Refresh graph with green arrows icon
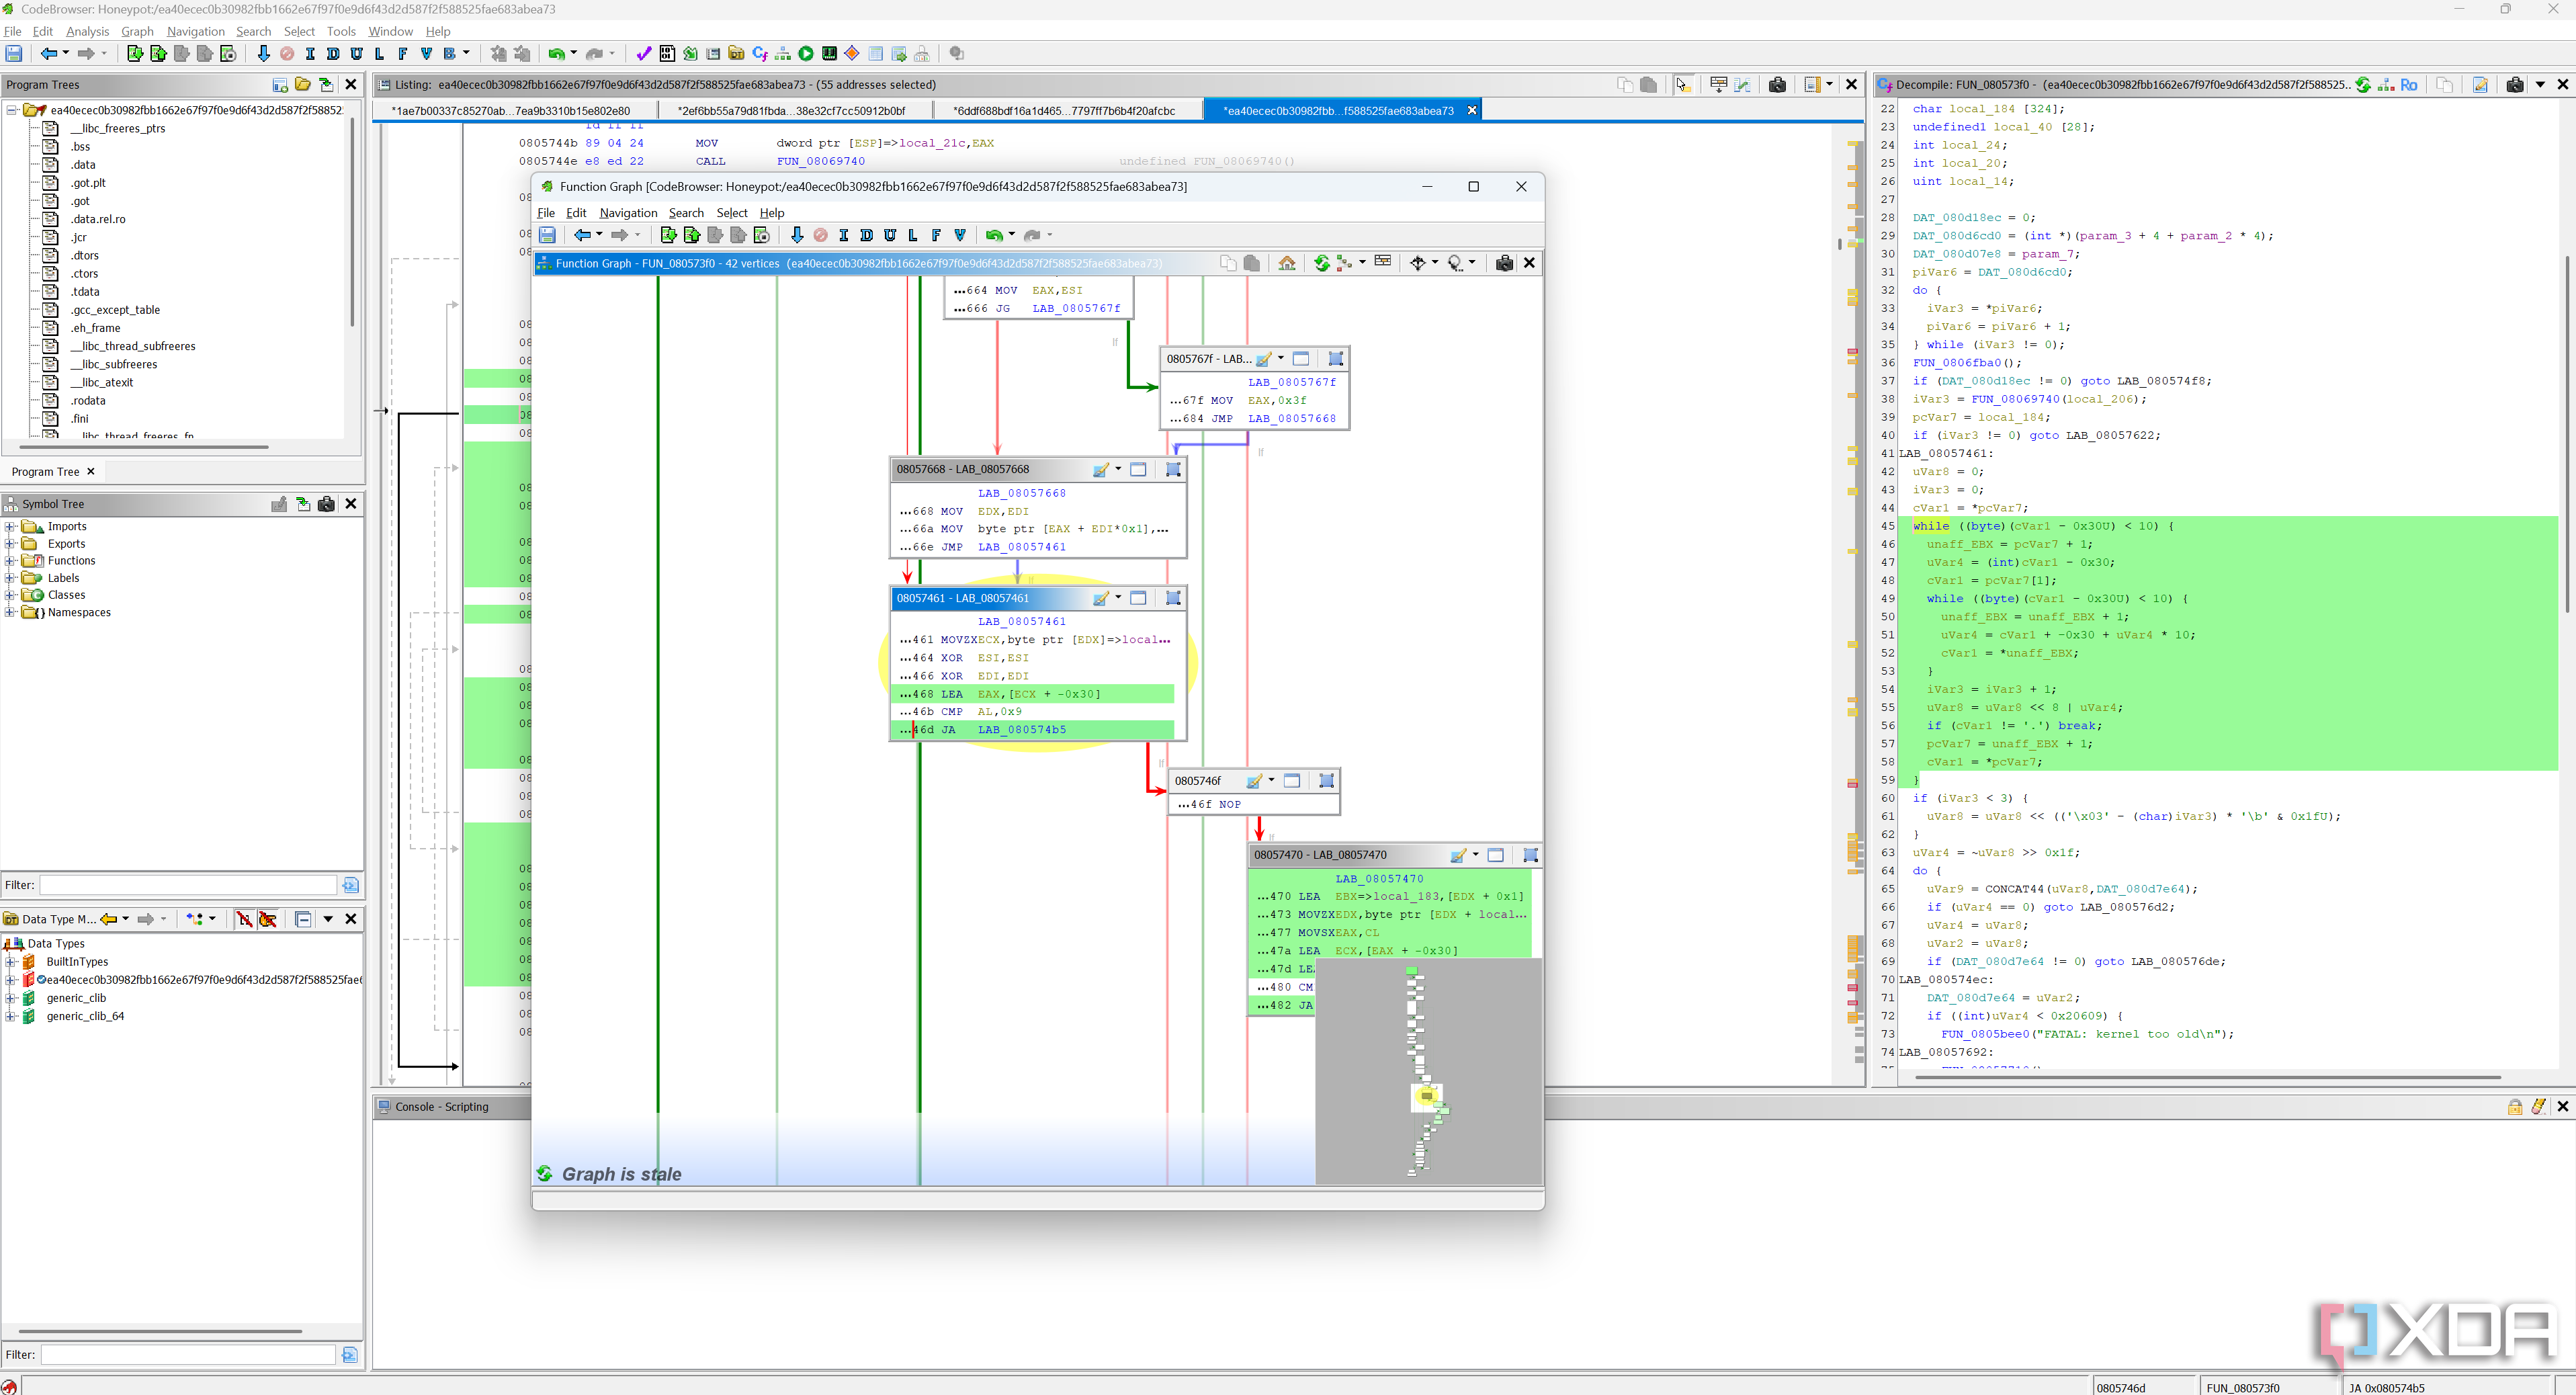The image size is (2576, 1395). (x=1321, y=263)
